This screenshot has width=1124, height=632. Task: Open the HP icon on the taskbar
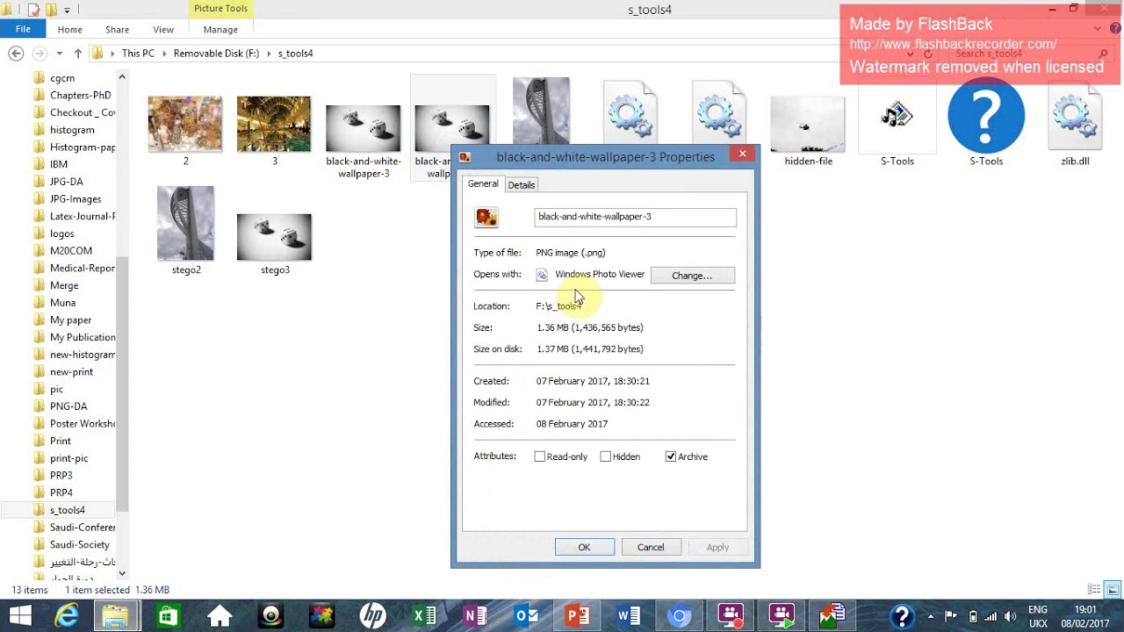(x=372, y=616)
